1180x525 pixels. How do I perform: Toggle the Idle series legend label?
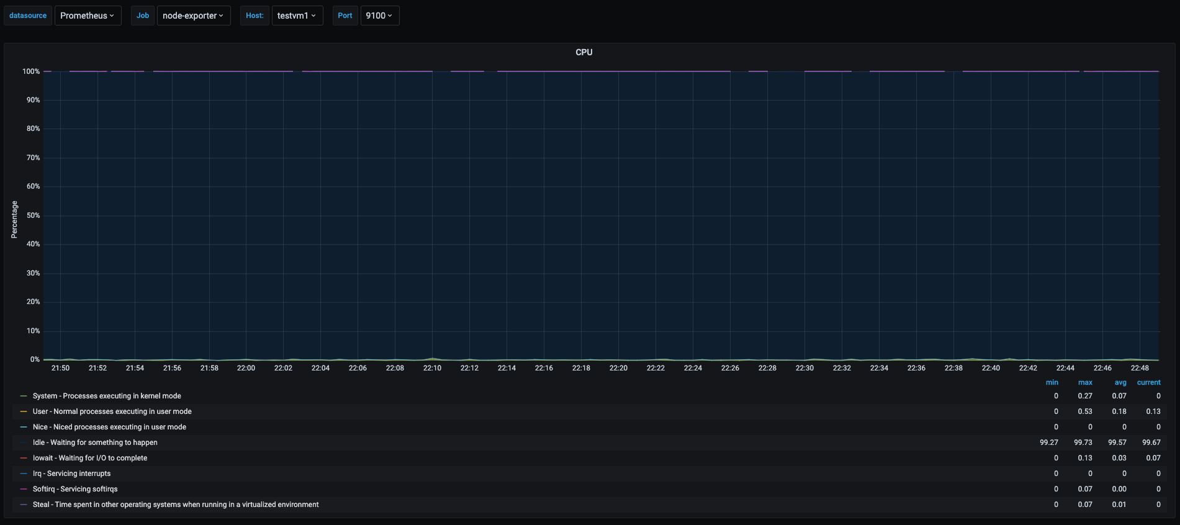[95, 442]
